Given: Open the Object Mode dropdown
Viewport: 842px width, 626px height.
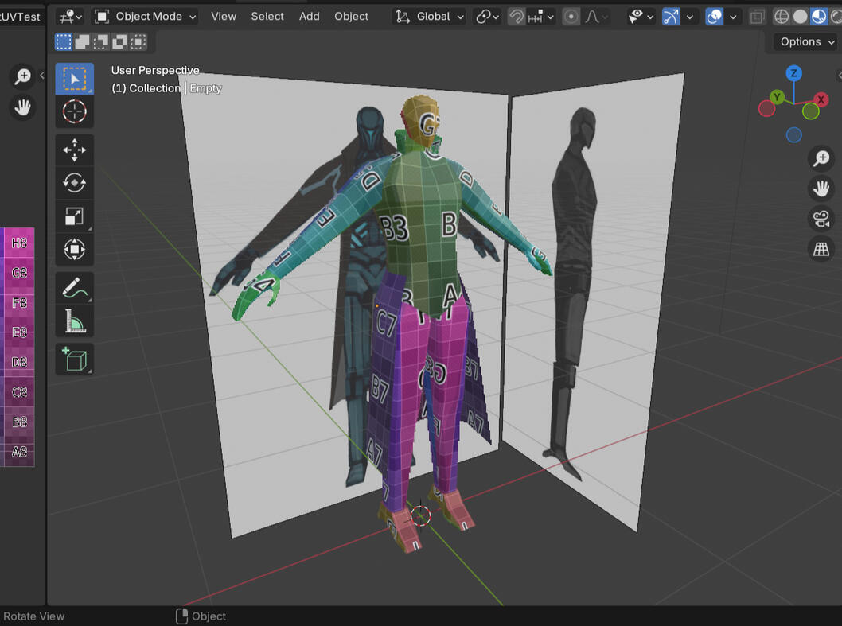Looking at the screenshot, I should 146,17.
